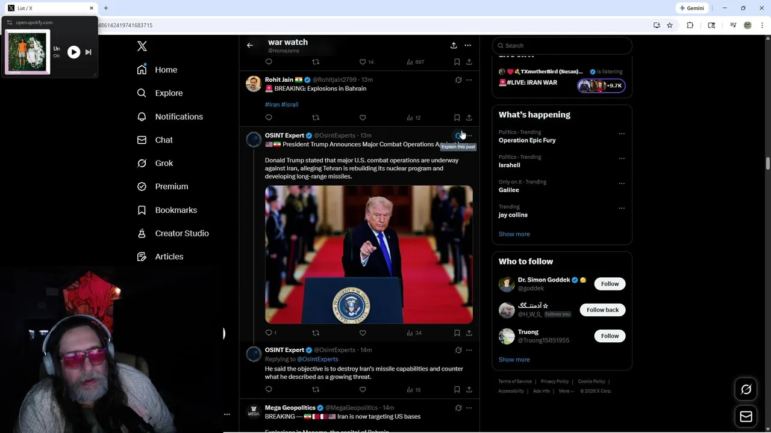This screenshot has width=771, height=433.
Task: Bookmark OSINT Expert 14m reply post
Action: 457,390
